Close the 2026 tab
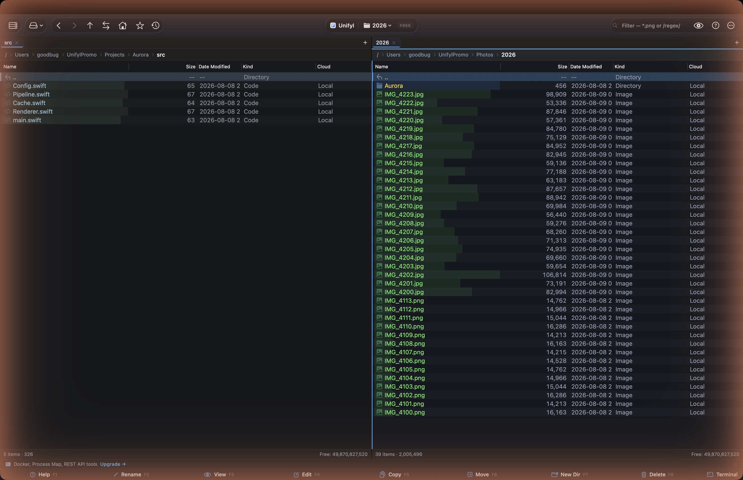Image resolution: width=743 pixels, height=480 pixels. tap(394, 43)
